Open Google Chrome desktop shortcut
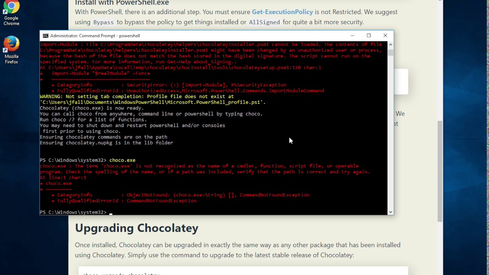Viewport: 489px width, 275px height. point(11,13)
